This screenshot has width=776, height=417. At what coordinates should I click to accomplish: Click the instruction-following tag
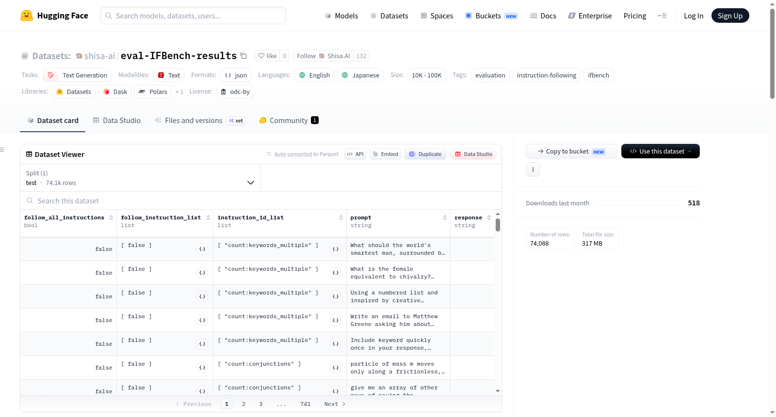(547, 75)
